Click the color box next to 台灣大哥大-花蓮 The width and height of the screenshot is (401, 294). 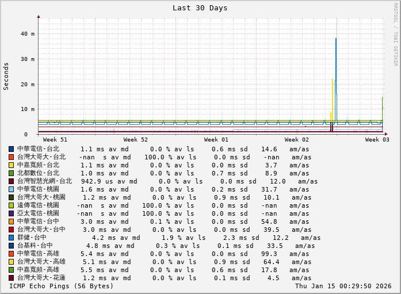(x=11, y=278)
